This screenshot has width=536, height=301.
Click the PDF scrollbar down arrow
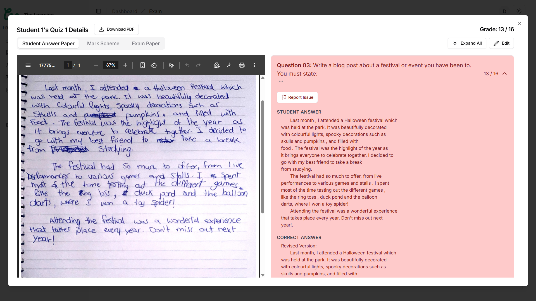click(x=263, y=275)
